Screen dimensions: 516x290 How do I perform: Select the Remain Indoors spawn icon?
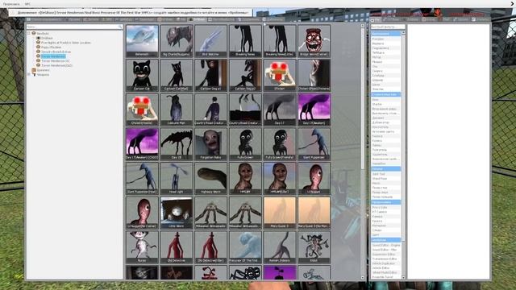click(x=280, y=247)
